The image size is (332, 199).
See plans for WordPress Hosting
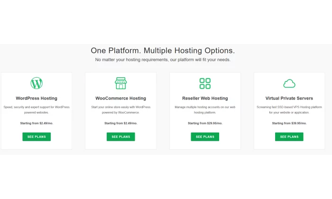point(37,137)
